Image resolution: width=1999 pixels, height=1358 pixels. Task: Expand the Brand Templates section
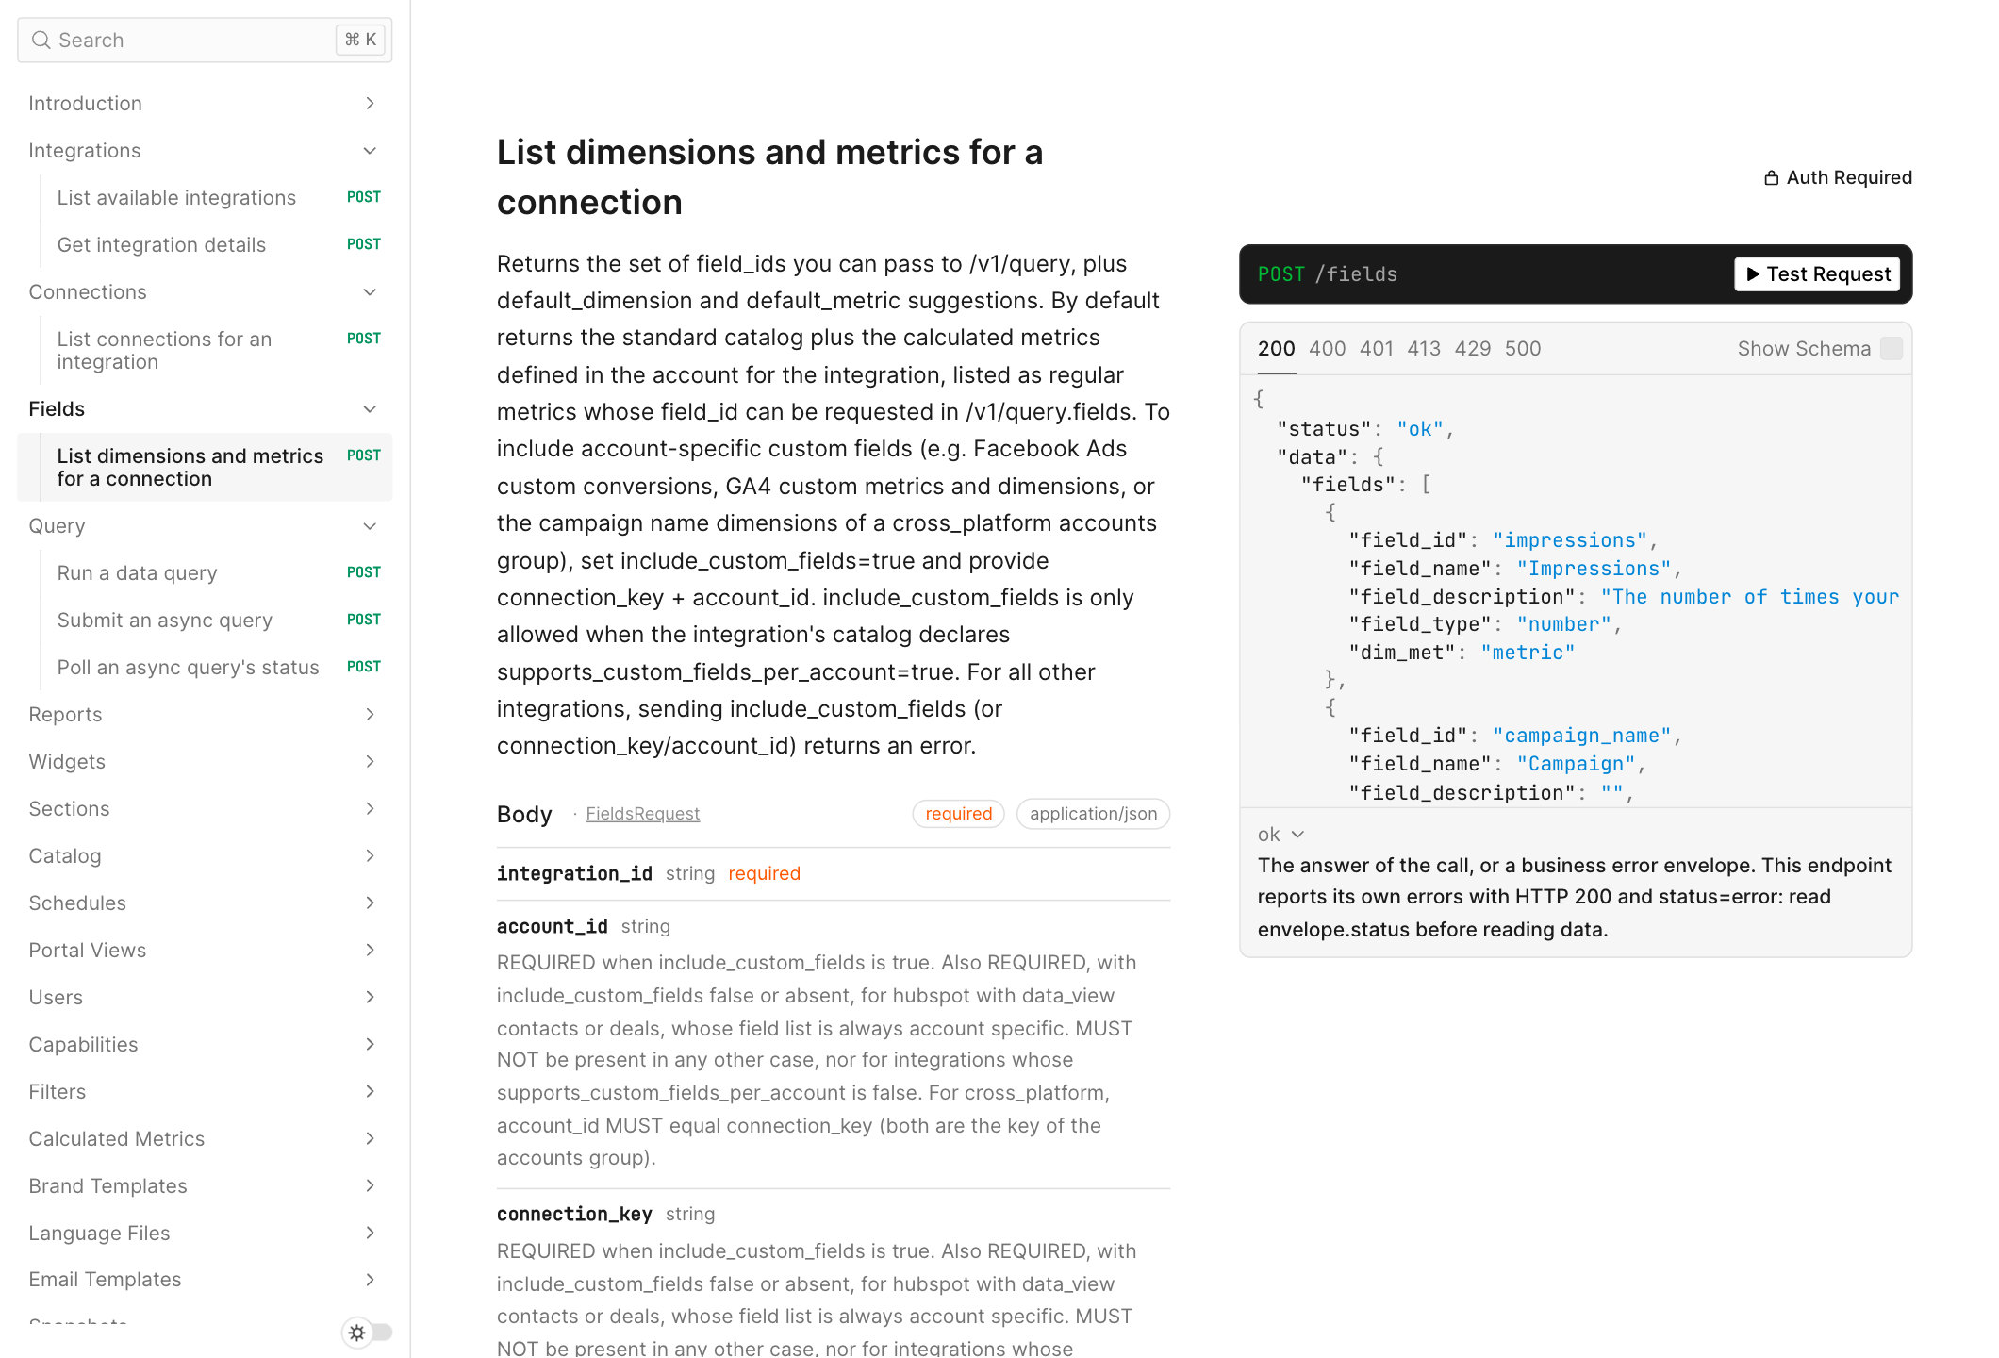point(205,1185)
